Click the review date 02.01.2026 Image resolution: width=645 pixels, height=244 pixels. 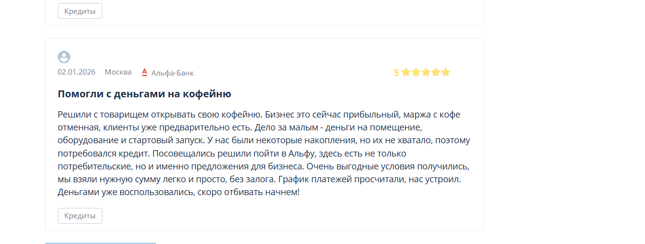[x=76, y=72]
